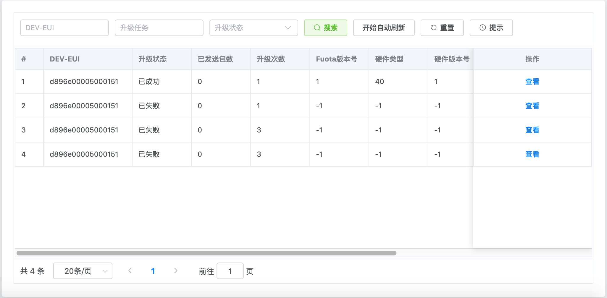Click the 开始自动刷新 button
The width and height of the screenshot is (607, 298).
pyautogui.click(x=384, y=28)
